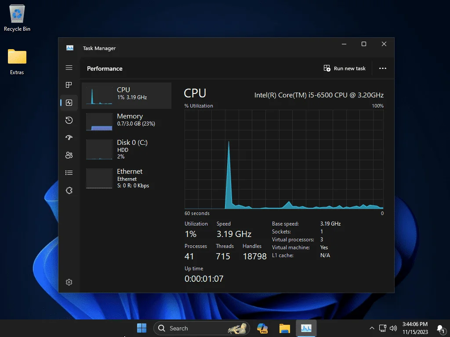Click the 60 seconds axis label

coord(197,213)
